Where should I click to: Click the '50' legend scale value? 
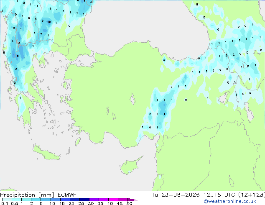[x=130, y=203]
